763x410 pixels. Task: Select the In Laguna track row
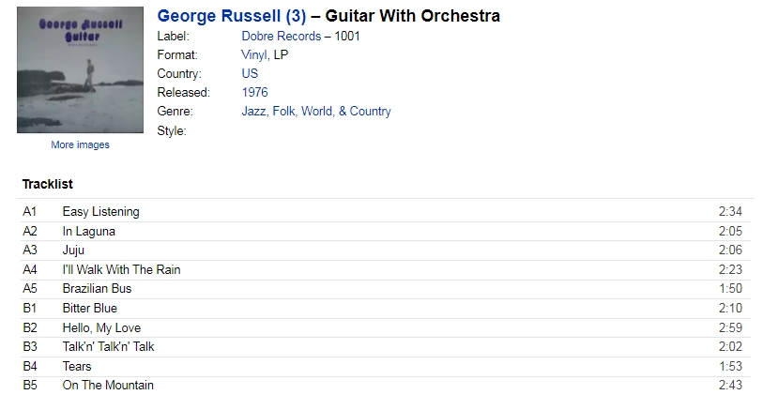pos(383,231)
